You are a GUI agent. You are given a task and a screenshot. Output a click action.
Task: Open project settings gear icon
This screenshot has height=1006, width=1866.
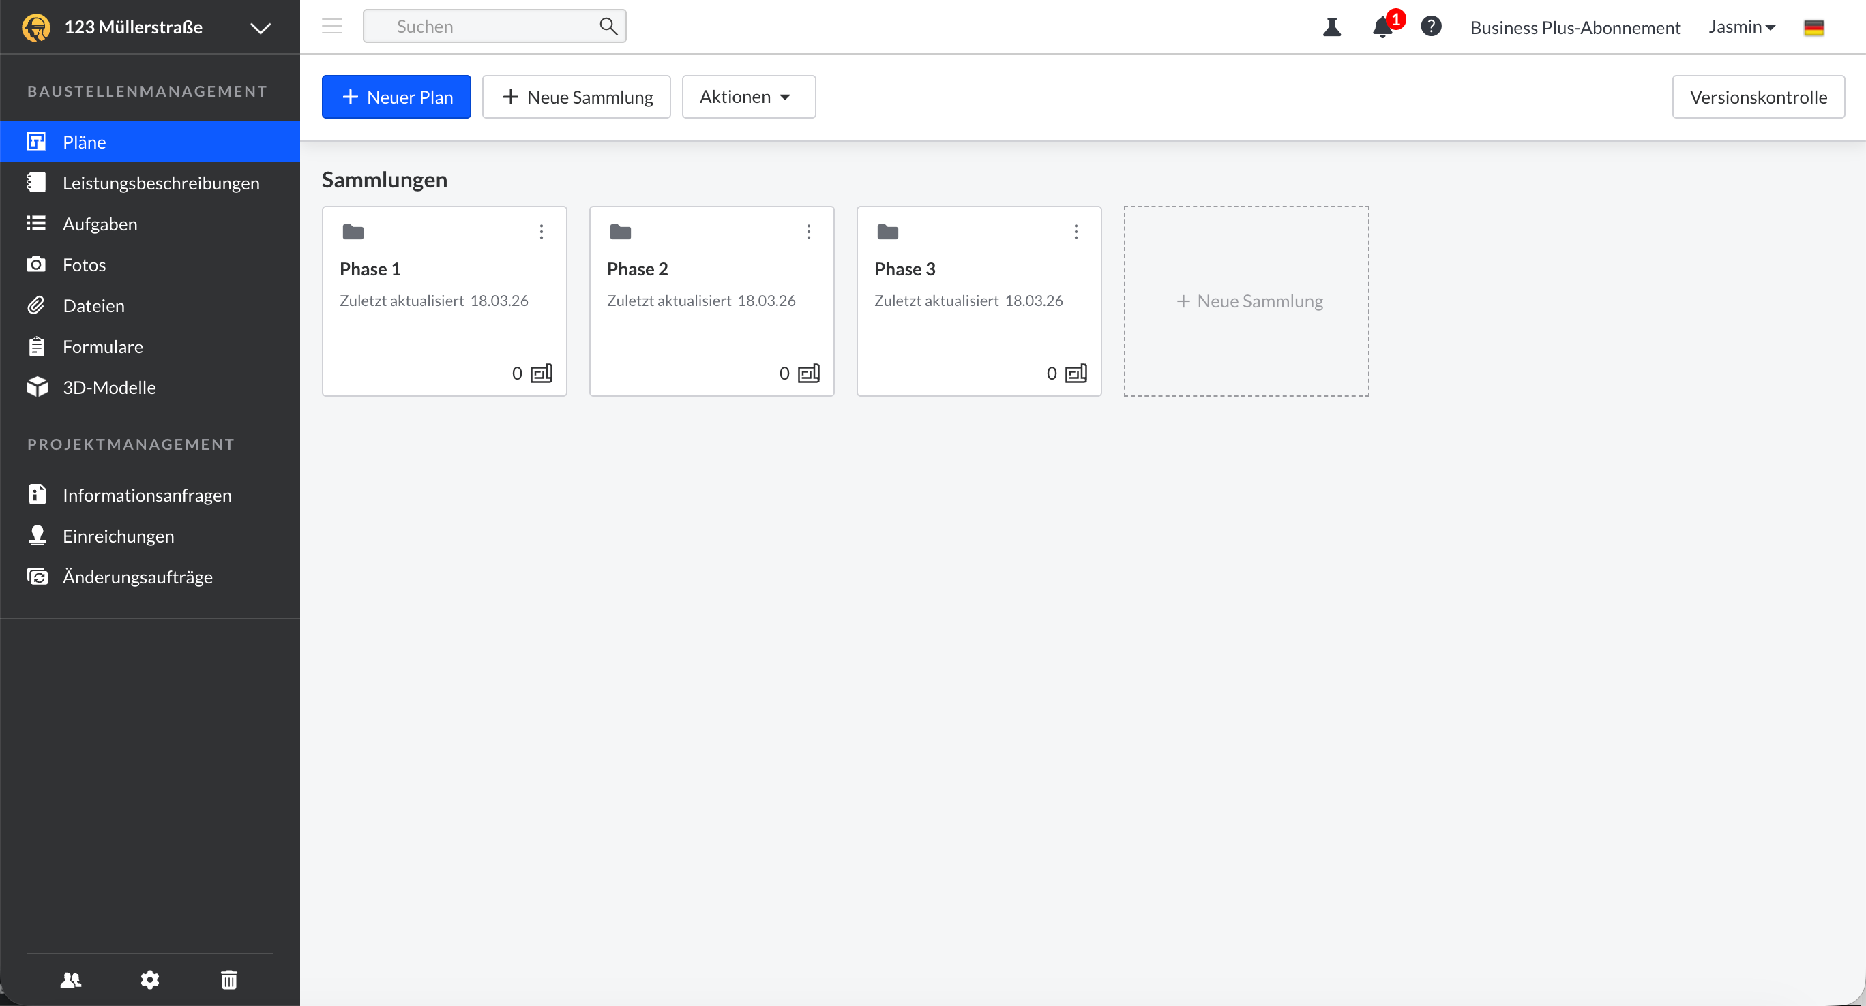pyautogui.click(x=150, y=979)
